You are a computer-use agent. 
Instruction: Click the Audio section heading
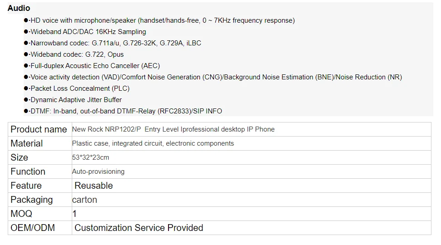(19, 8)
